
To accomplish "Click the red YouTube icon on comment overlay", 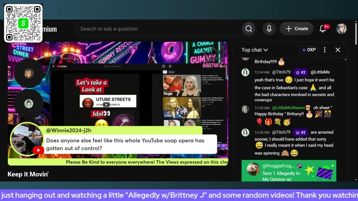I will pyautogui.click(x=38, y=150).
